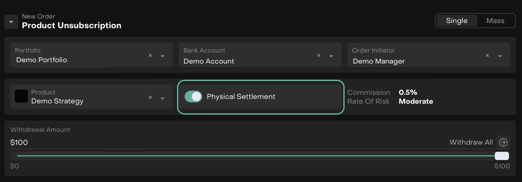Viewport: 522px width, 182px height.
Task: Switch to Mass order mode
Action: (x=495, y=21)
